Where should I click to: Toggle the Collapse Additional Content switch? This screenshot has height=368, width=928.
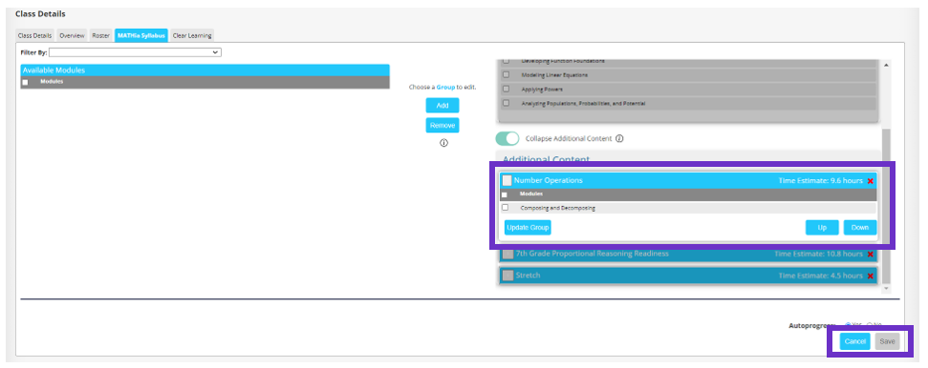507,139
